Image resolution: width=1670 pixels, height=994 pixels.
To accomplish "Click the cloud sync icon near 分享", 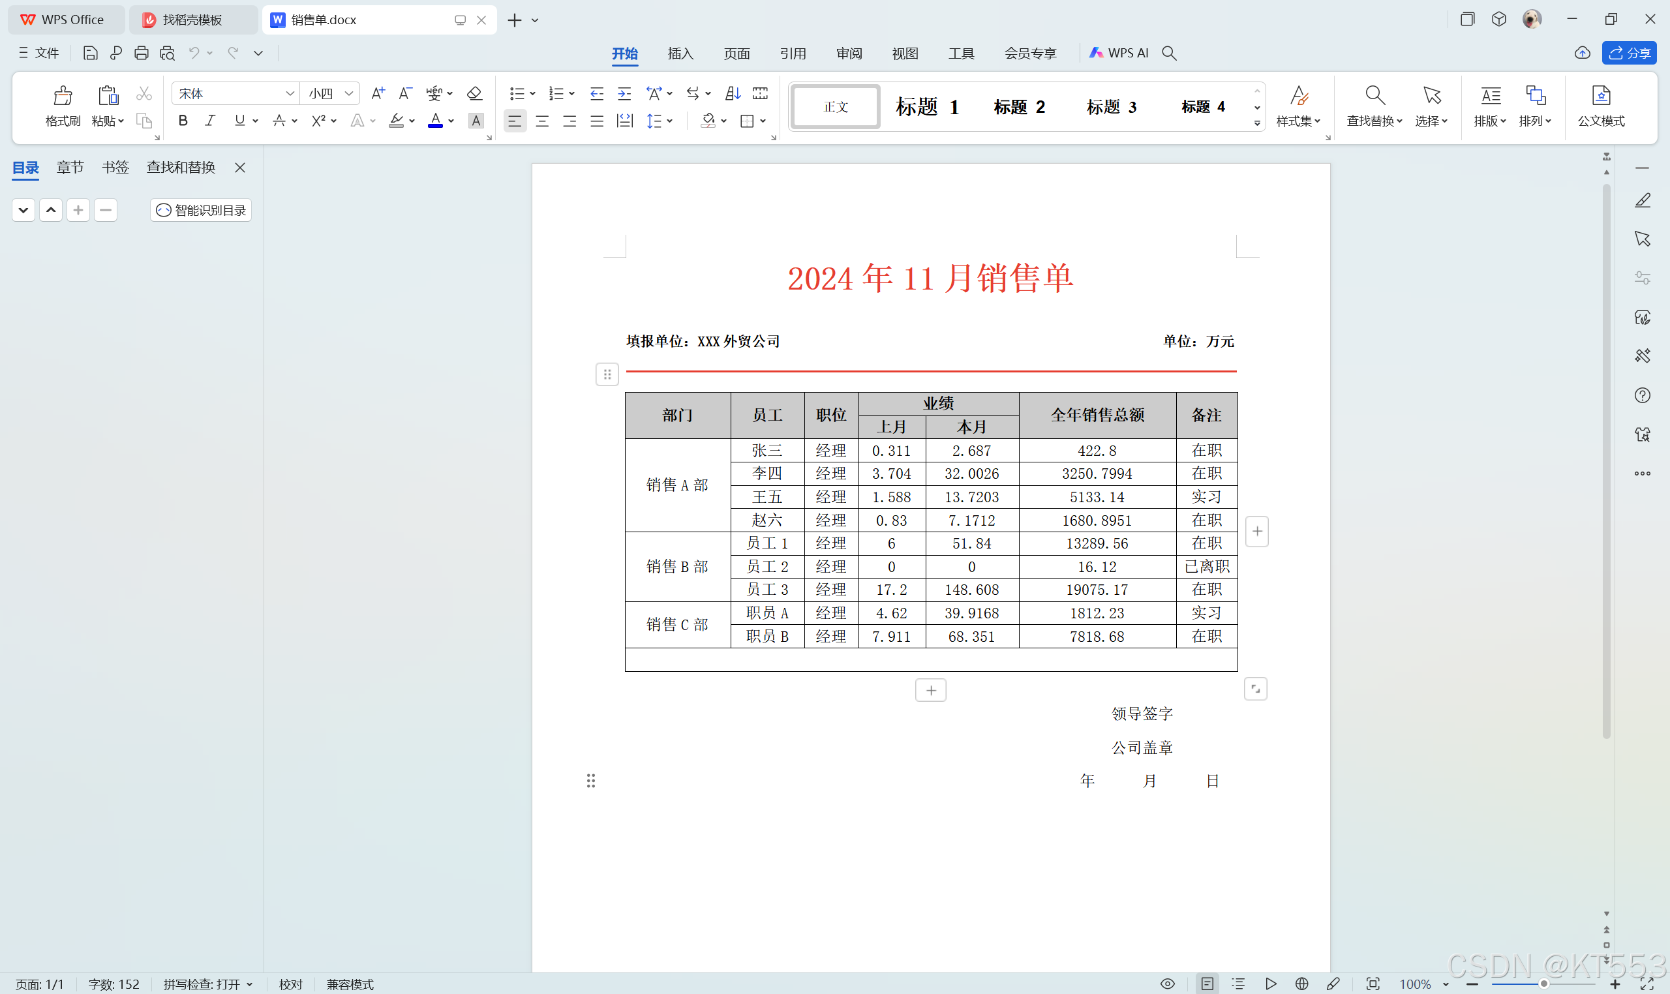I will (x=1582, y=53).
